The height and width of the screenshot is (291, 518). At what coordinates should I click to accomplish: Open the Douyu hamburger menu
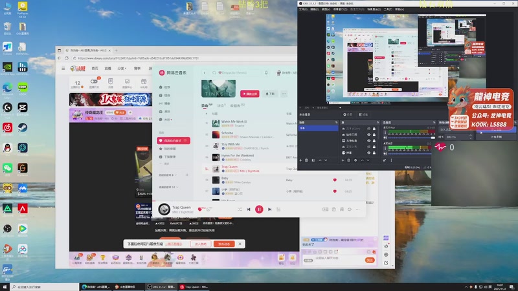coord(63,69)
